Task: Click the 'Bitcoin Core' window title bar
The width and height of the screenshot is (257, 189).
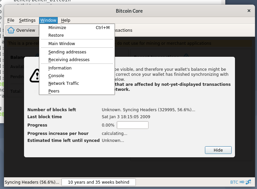Action: pos(129,11)
